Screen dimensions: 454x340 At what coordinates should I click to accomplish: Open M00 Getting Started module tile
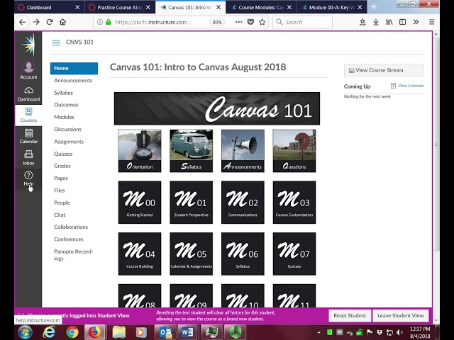pos(140,203)
